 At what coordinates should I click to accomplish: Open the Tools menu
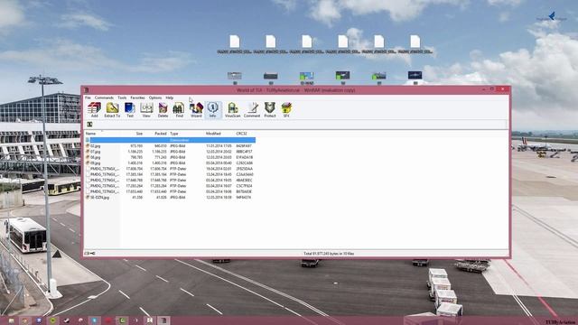122,97
